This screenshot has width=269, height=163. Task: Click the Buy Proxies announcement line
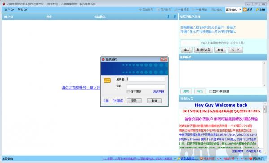point(218,139)
